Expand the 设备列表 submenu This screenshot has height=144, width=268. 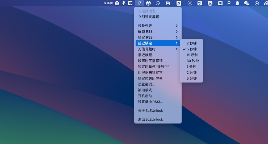(x=158, y=26)
